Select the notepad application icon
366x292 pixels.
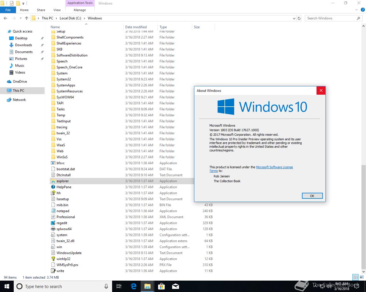tap(53, 211)
